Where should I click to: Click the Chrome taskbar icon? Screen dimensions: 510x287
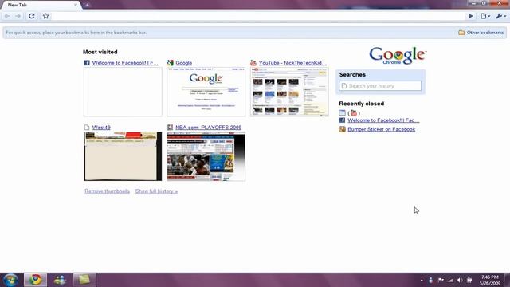coord(35,280)
